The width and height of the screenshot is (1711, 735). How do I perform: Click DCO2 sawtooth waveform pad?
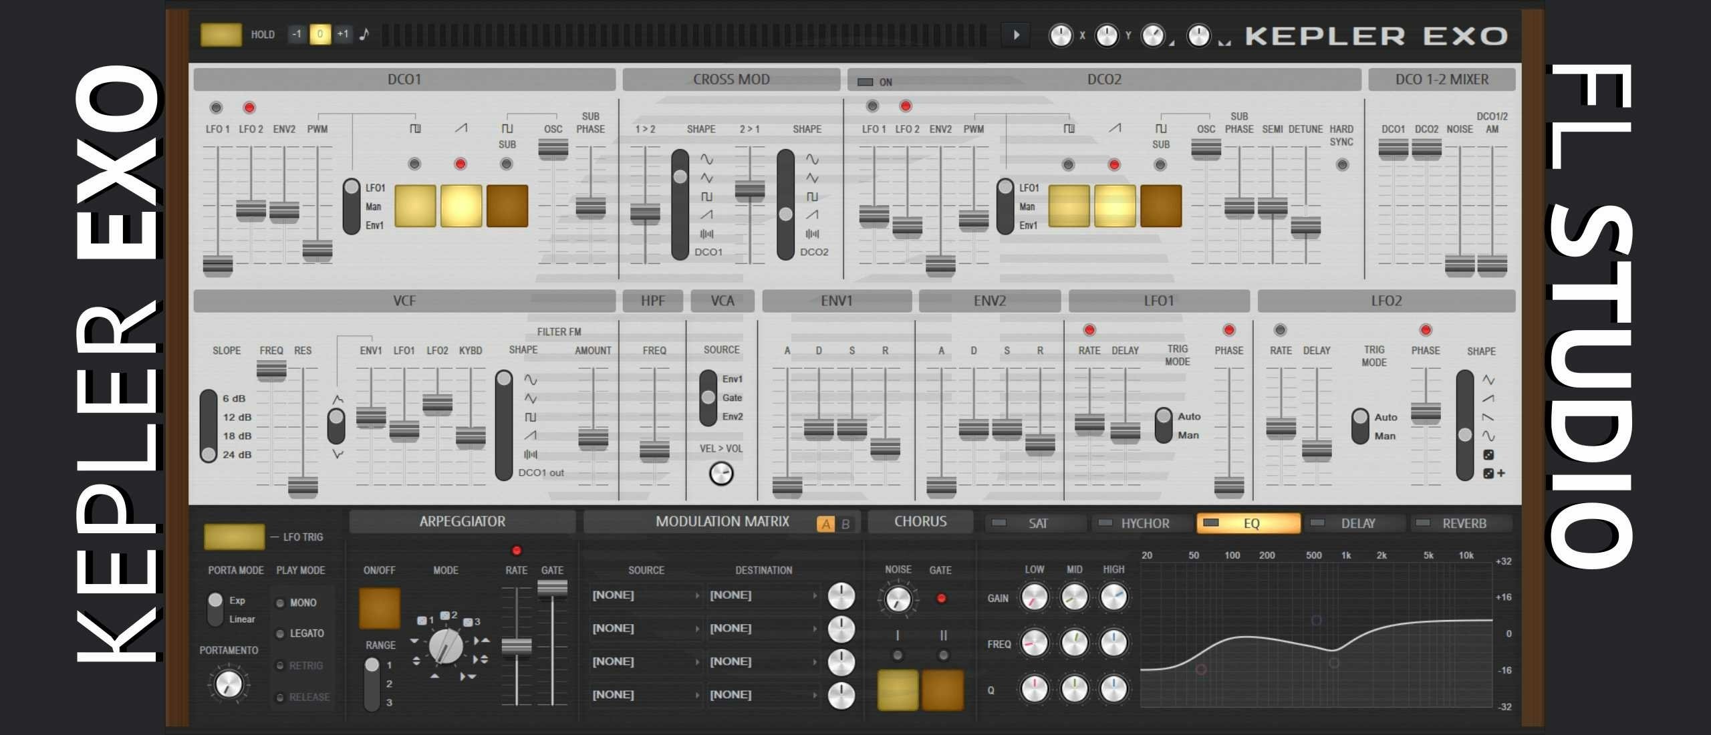coord(1115,206)
